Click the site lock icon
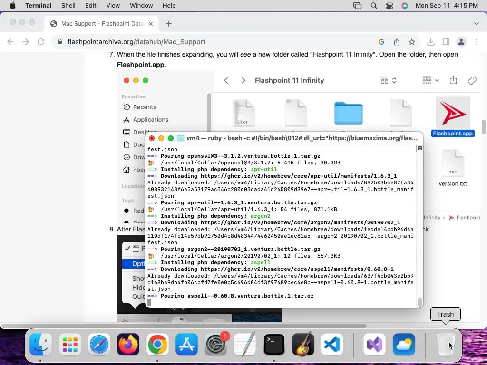The width and height of the screenshot is (487, 365). click(60, 42)
